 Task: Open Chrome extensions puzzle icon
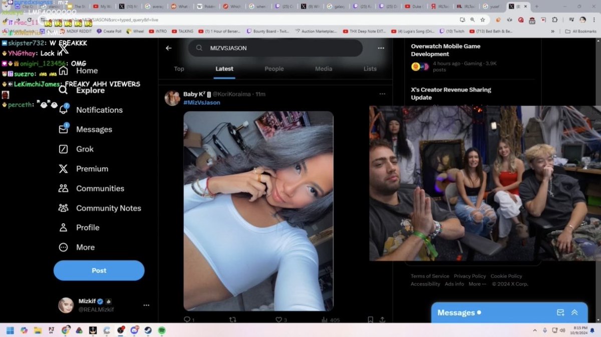pyautogui.click(x=555, y=20)
